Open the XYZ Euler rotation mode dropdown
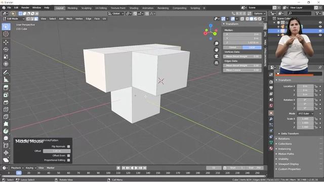 coord(305,114)
